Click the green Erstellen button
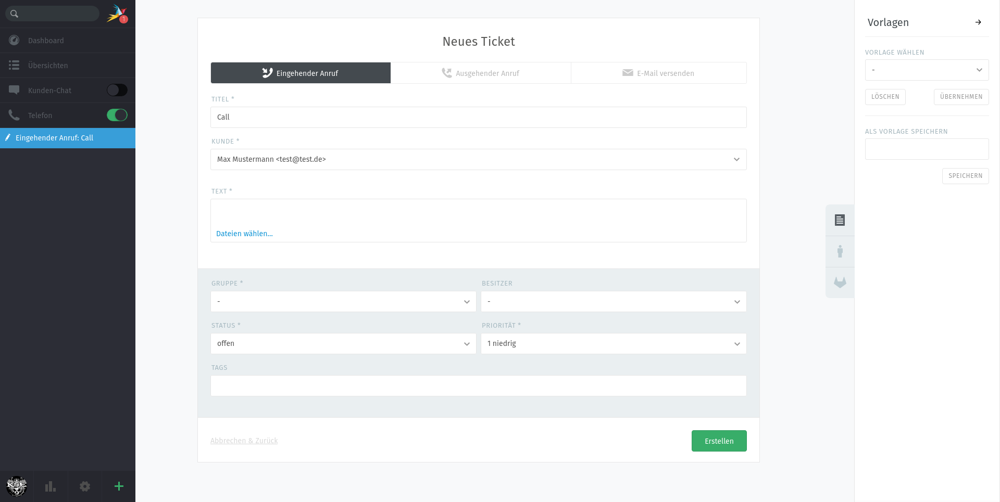The image size is (1000, 502). pyautogui.click(x=719, y=441)
